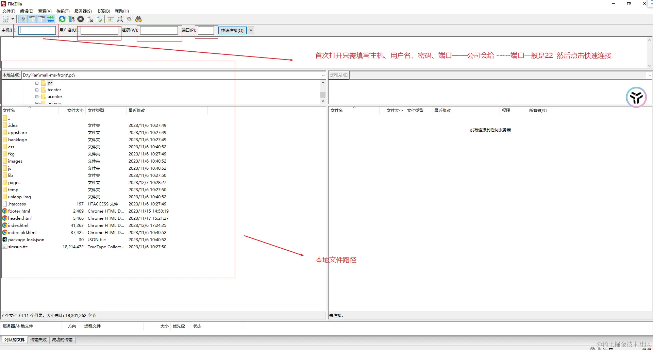
Task: Select the header.html Chrome file icon
Action: coord(5,218)
